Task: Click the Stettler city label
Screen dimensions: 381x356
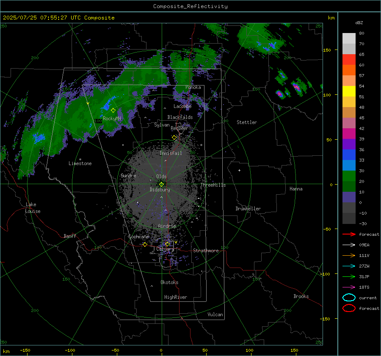Action: 247,122
